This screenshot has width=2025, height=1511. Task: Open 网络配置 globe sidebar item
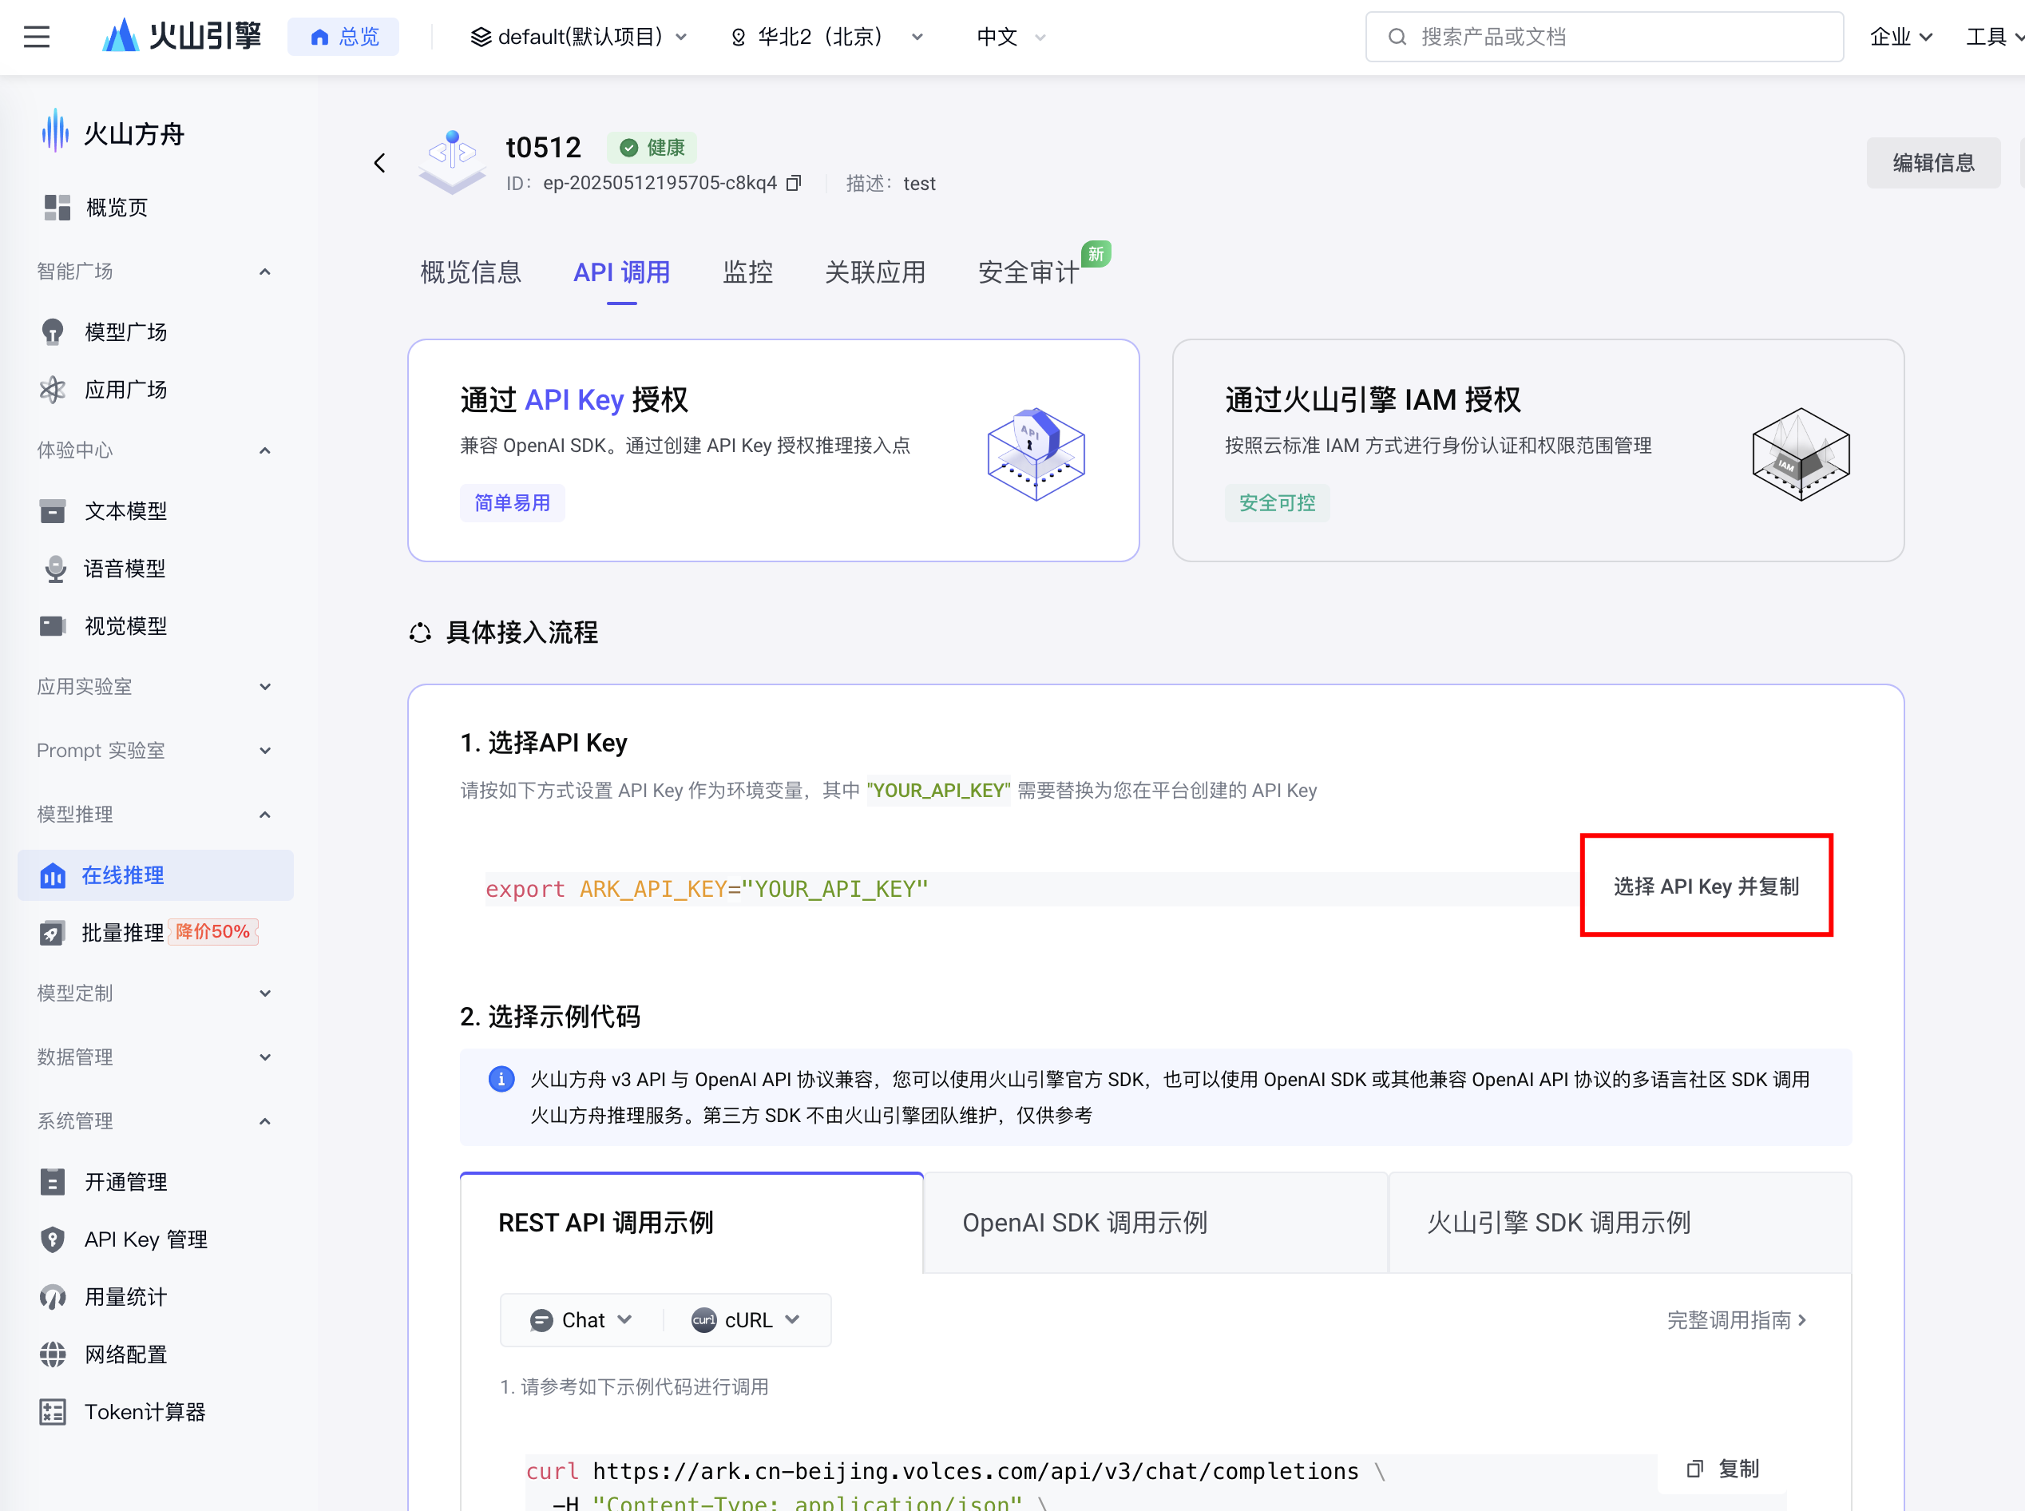125,1354
